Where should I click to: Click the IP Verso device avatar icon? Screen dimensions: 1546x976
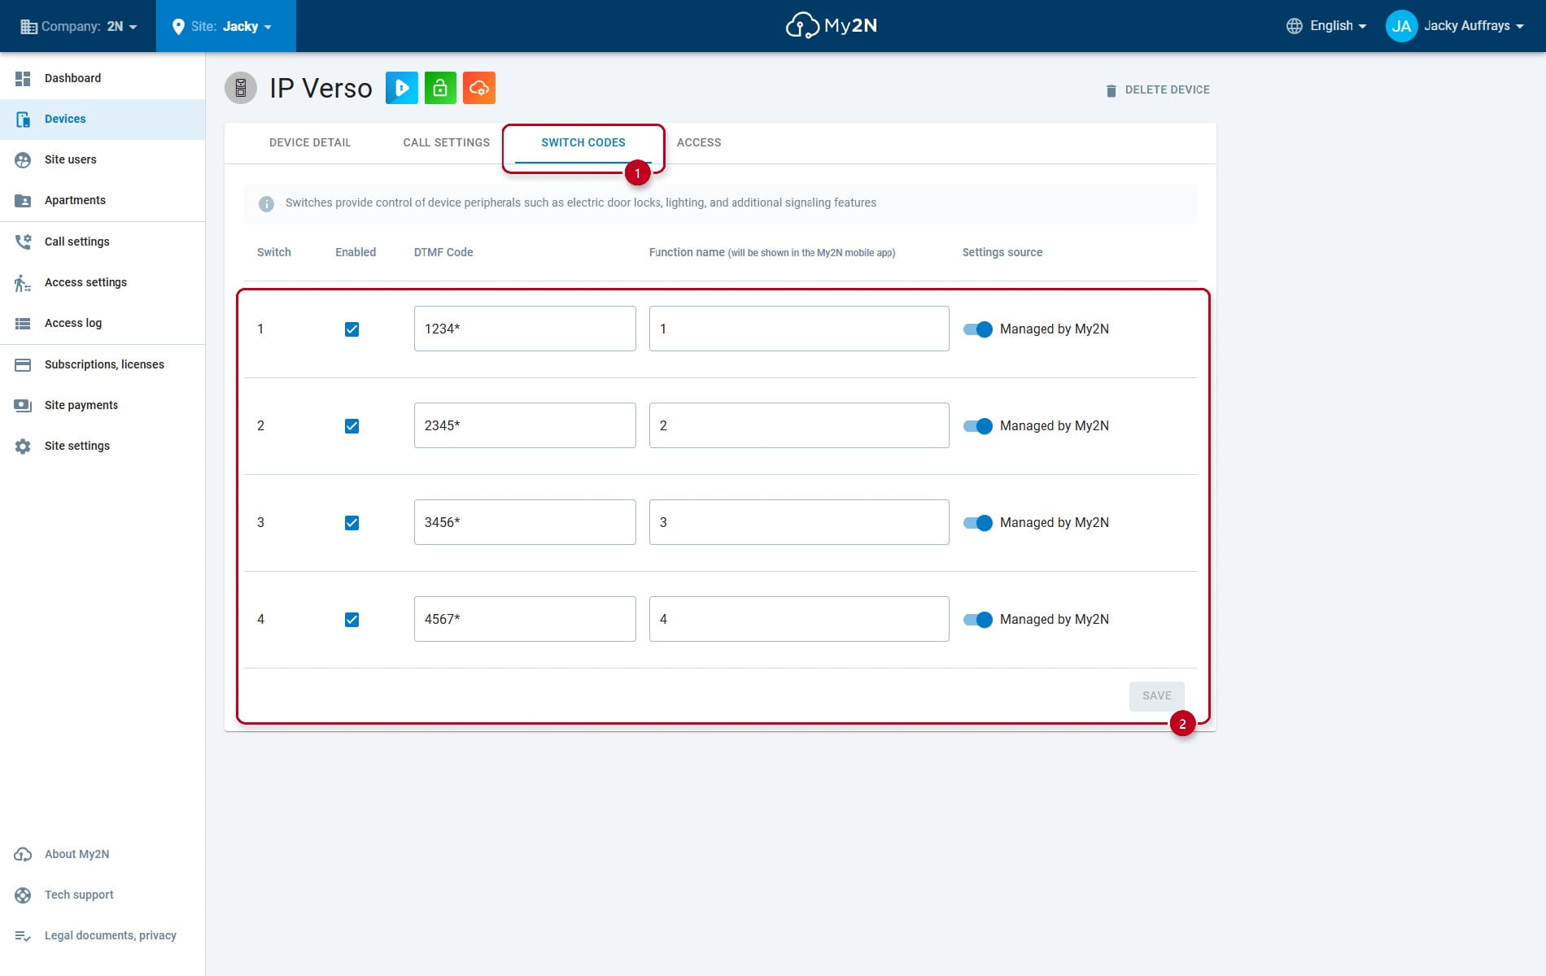(241, 88)
